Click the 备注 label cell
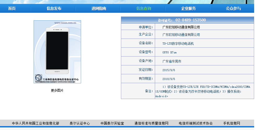257x130 pixels. coord(138,91)
